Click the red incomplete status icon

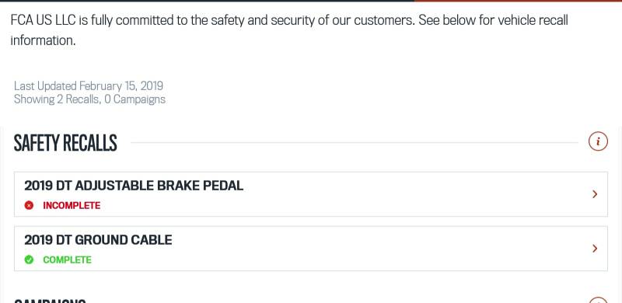point(29,205)
